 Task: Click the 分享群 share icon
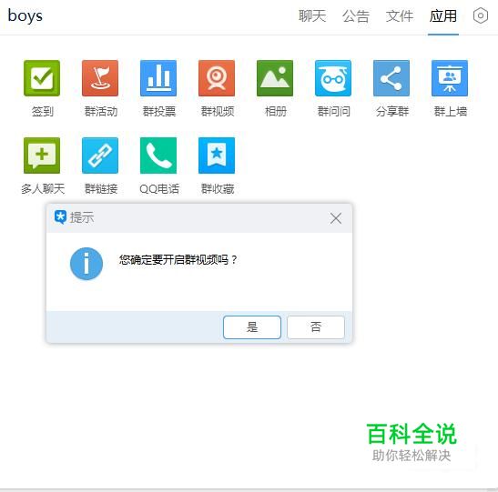coord(391,78)
